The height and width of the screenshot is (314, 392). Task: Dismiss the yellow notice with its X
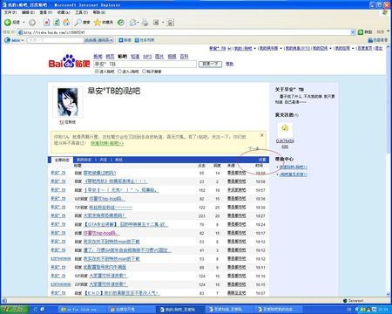pos(261,135)
